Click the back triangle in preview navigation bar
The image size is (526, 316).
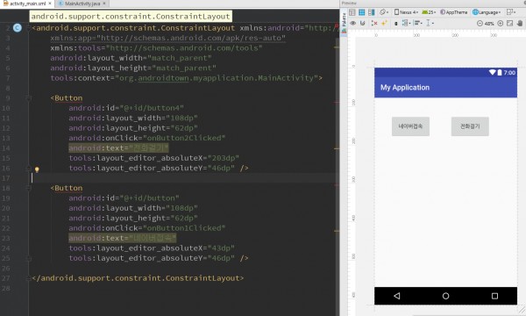point(397,296)
